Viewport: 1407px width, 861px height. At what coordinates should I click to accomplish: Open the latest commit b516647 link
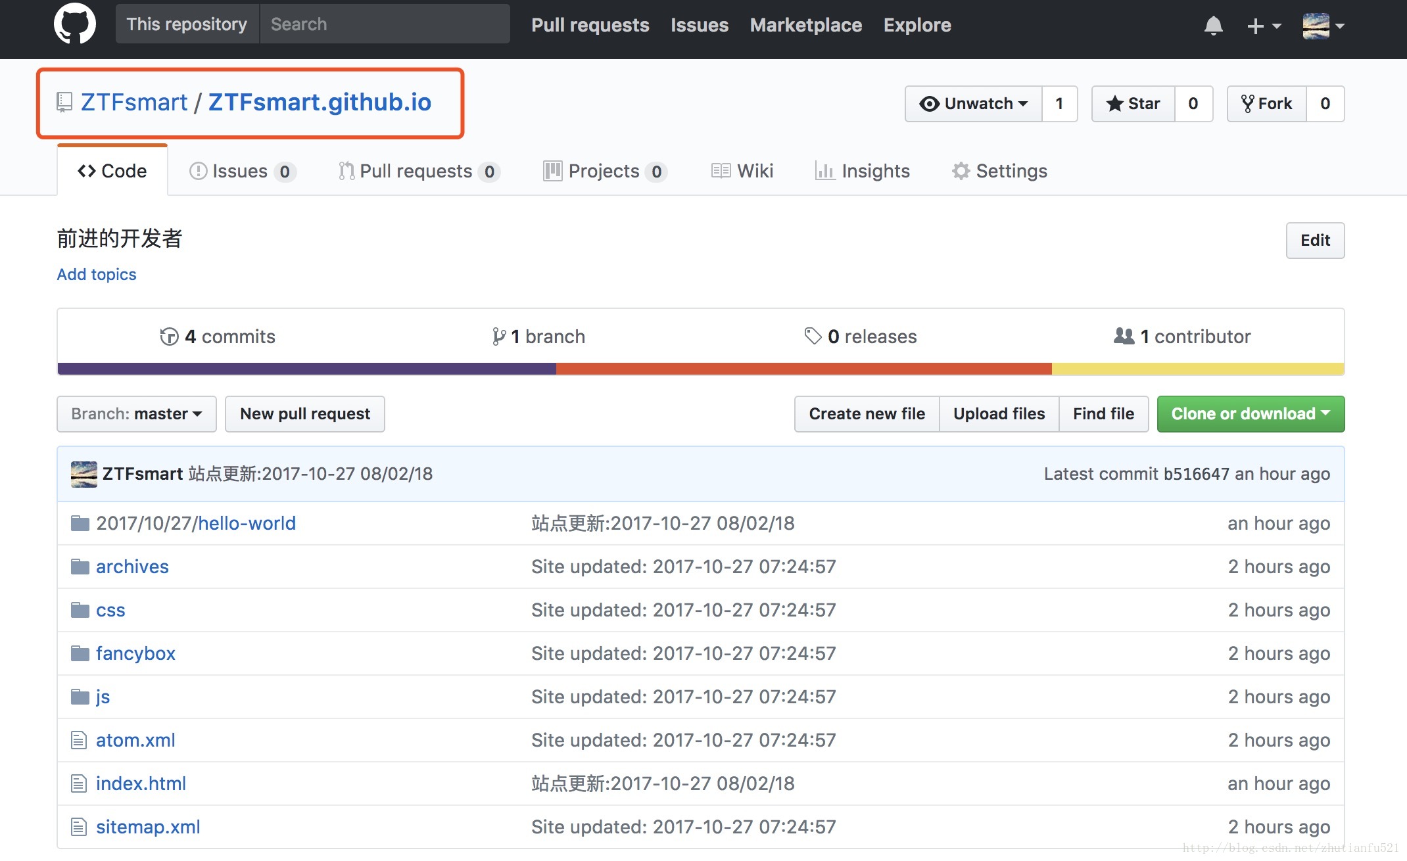1196,474
